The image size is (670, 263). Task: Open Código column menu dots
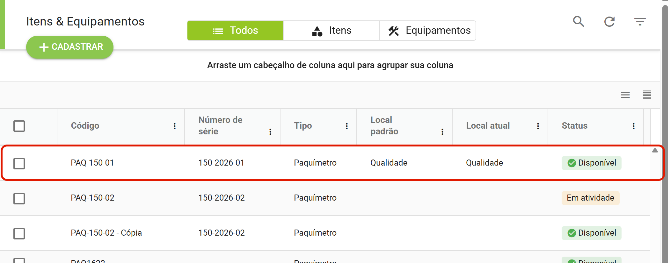[x=175, y=126]
